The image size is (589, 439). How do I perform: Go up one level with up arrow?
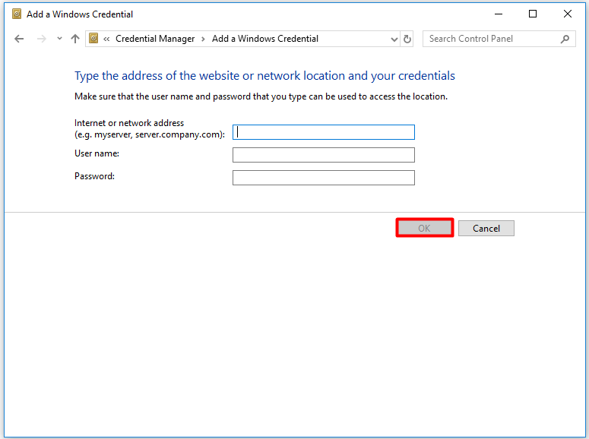pos(75,39)
